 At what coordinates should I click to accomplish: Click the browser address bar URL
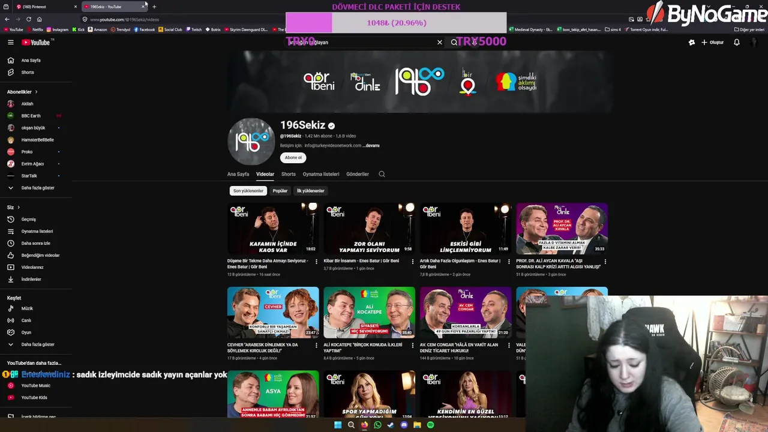pyautogui.click(x=125, y=19)
